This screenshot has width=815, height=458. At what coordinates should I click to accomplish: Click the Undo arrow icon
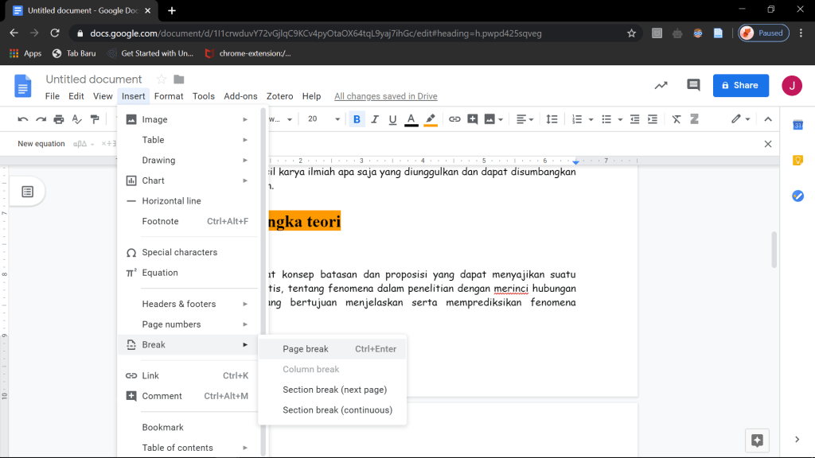(23, 119)
